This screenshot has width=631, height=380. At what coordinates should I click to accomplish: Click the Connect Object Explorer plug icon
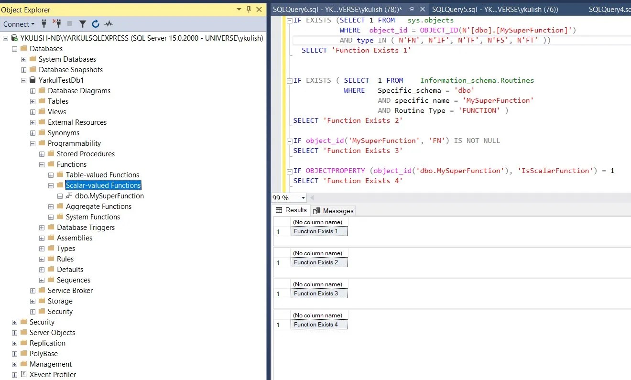(44, 23)
